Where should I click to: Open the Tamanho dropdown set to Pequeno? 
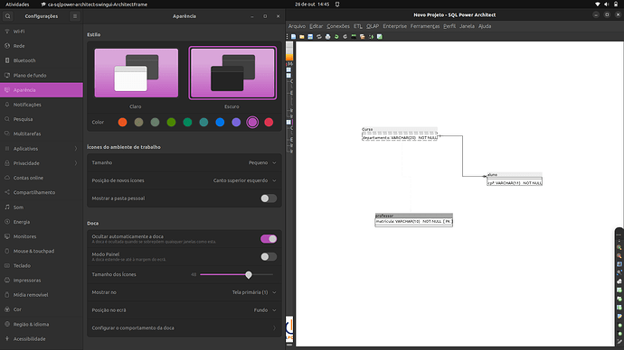click(262, 162)
